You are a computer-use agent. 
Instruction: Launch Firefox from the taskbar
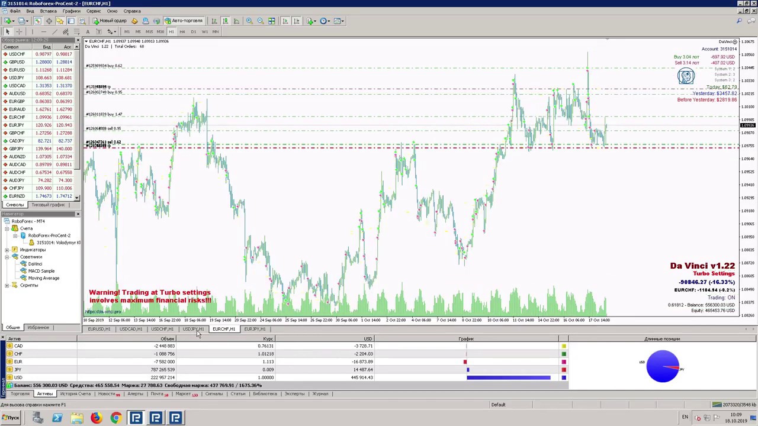96,418
